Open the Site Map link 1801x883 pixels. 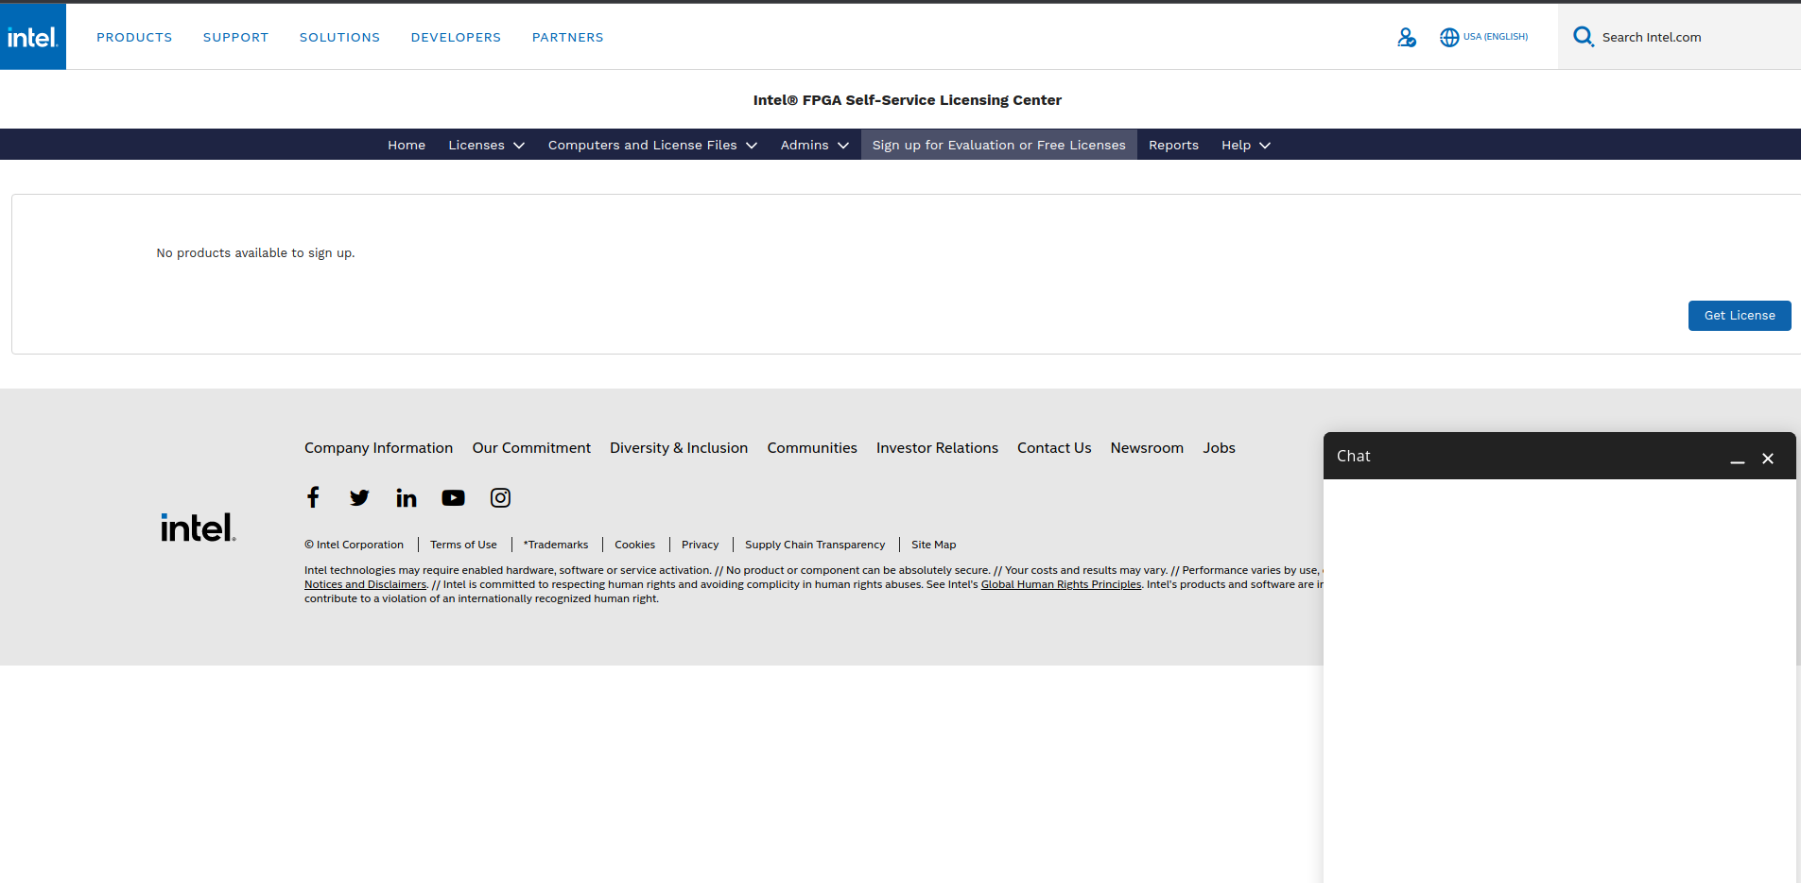point(934,545)
